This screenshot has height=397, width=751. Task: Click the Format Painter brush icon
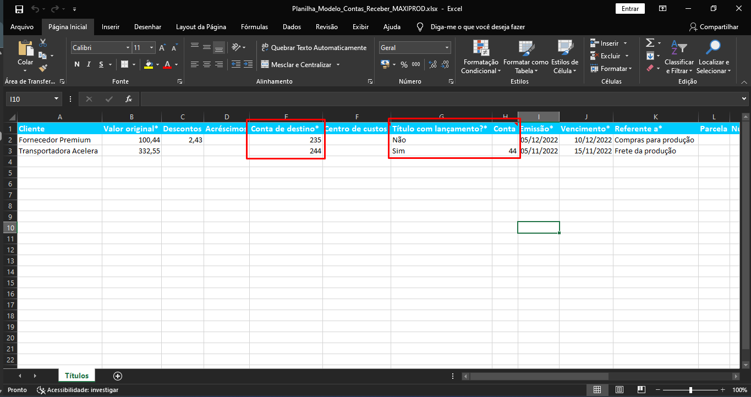click(x=43, y=68)
